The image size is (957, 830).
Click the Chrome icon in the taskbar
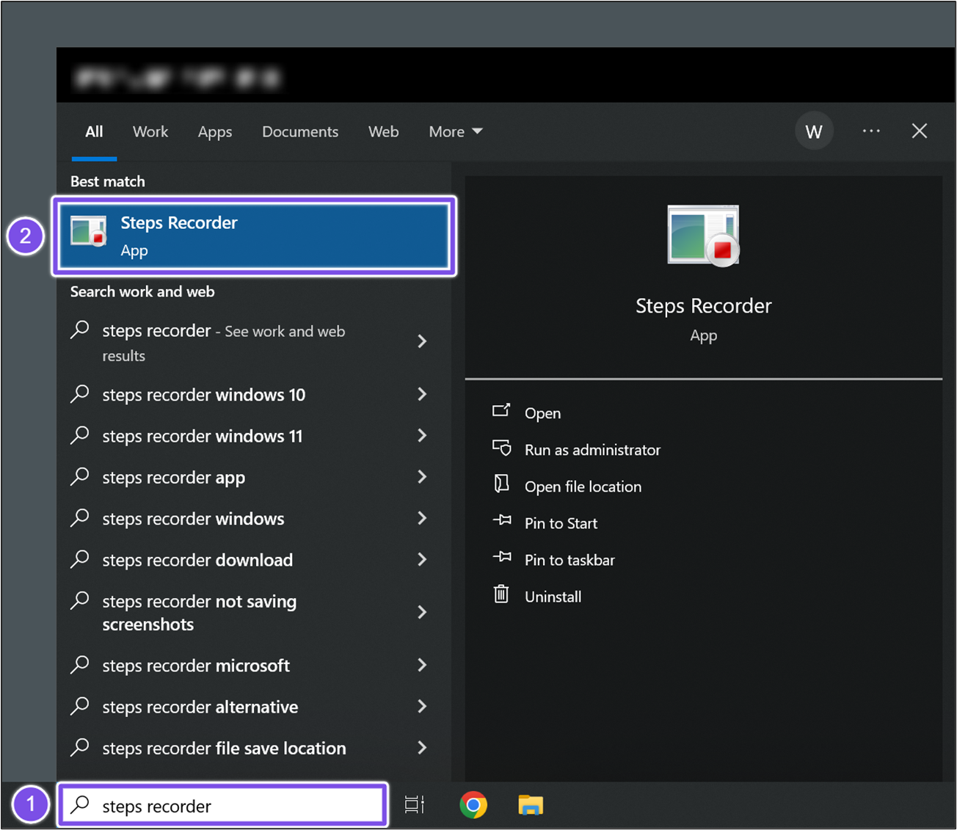pyautogui.click(x=473, y=805)
